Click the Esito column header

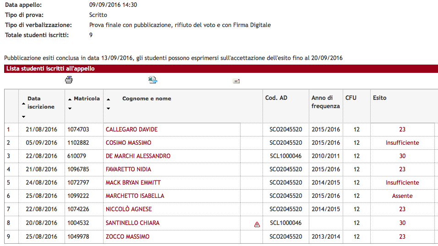(x=380, y=98)
